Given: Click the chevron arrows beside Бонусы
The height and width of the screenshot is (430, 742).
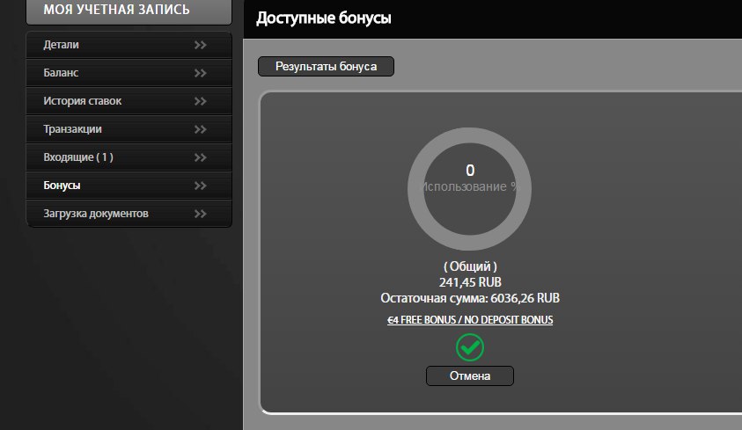Looking at the screenshot, I should [201, 186].
